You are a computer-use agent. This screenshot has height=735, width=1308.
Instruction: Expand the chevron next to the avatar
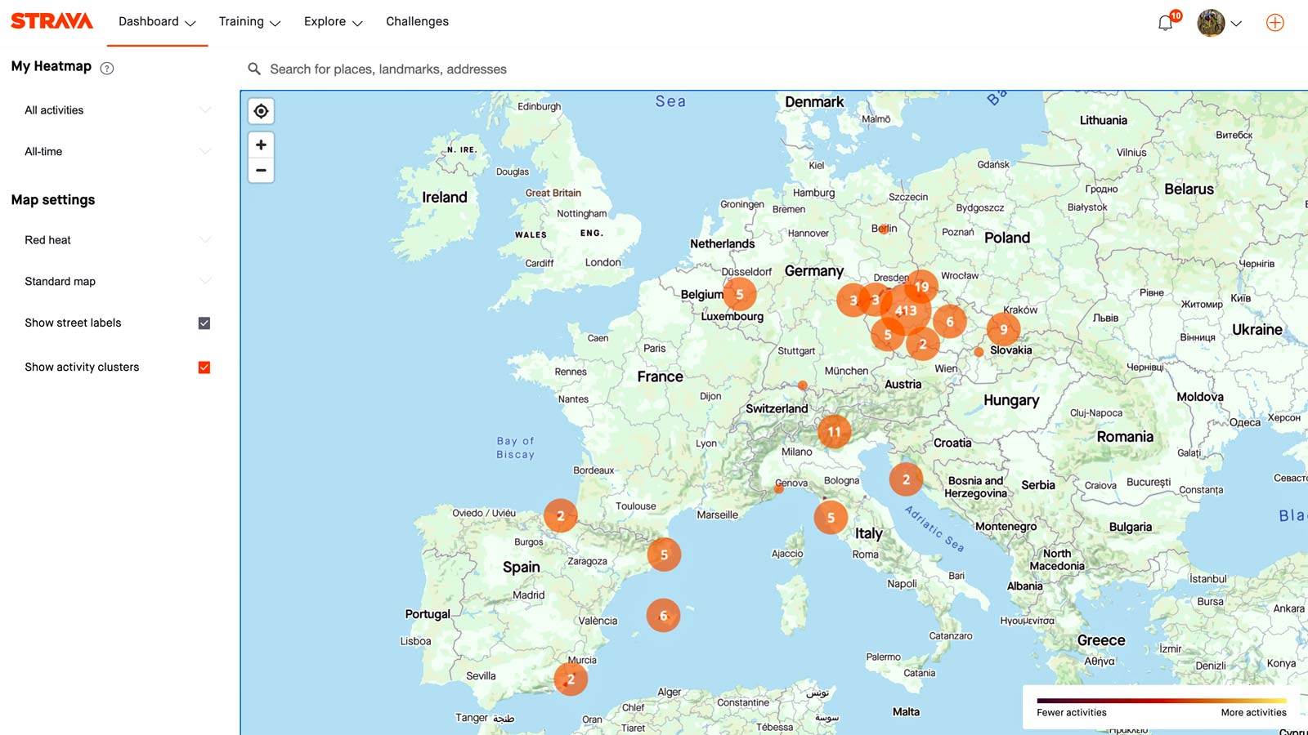[1236, 24]
